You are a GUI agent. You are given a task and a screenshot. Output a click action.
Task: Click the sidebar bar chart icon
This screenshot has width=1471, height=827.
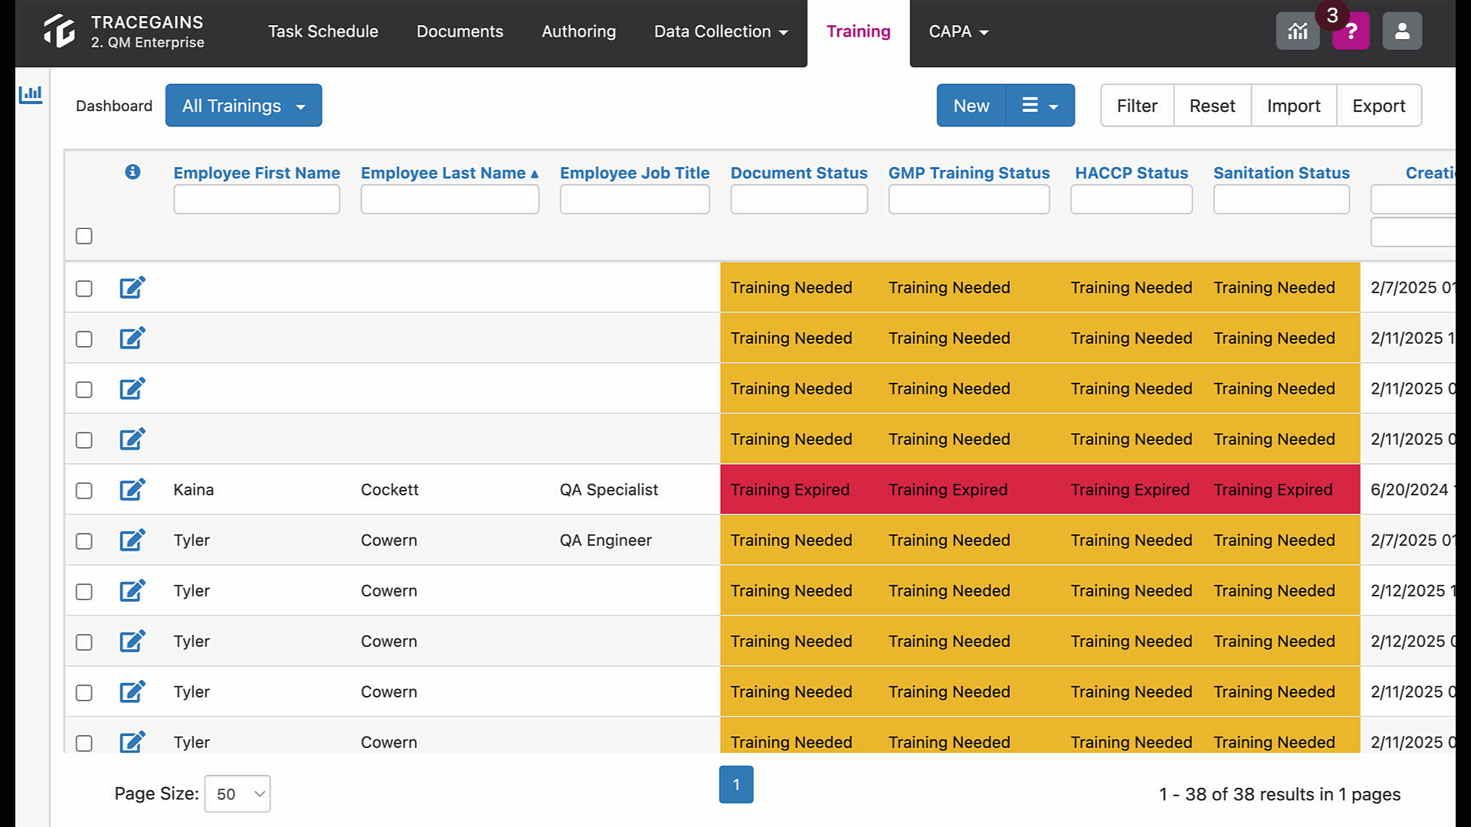[31, 94]
